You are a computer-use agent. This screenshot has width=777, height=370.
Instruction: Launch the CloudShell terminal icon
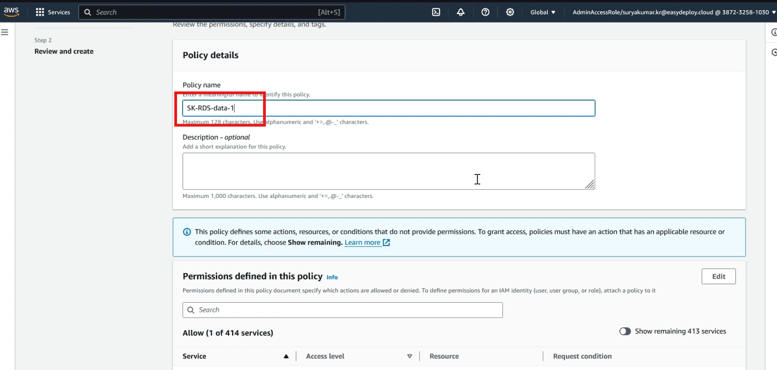436,12
